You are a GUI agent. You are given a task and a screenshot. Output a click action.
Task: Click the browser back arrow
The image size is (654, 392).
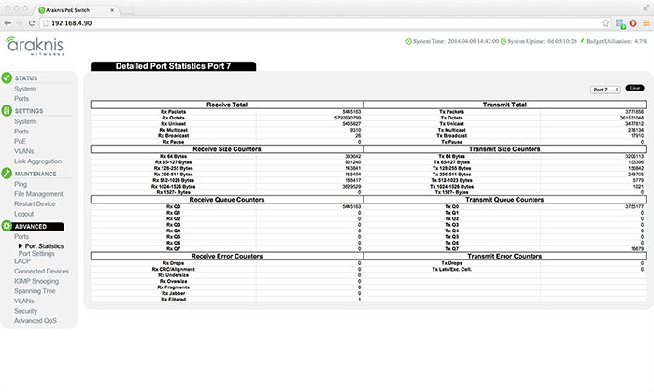click(x=7, y=23)
